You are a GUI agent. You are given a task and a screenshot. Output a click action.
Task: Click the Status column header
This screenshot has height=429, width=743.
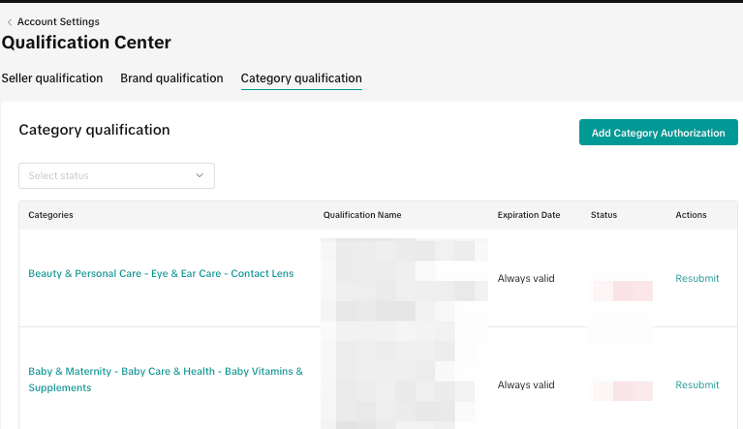tap(604, 215)
